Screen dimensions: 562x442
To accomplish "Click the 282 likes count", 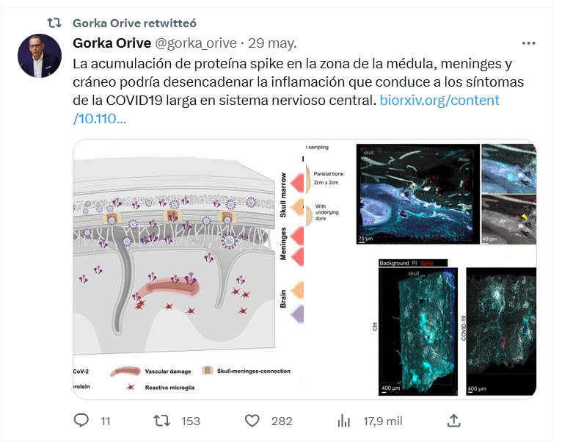I will coord(282,421).
